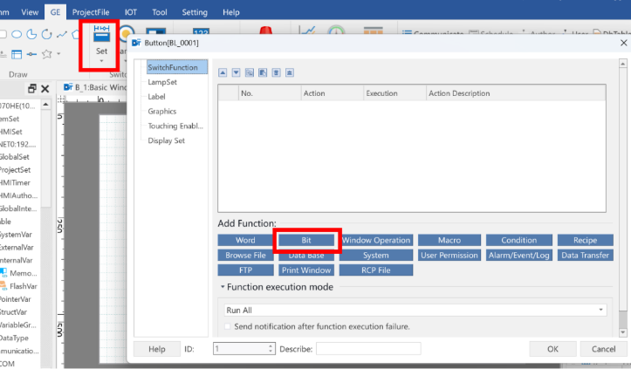The image size is (631, 369).
Task: Select the polyline draw tool
Action: coord(62,34)
